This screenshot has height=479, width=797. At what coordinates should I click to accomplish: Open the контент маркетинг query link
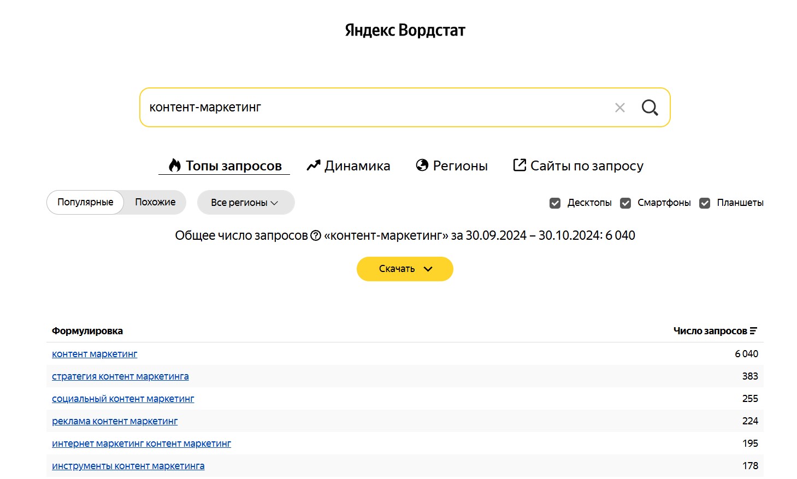tap(95, 354)
